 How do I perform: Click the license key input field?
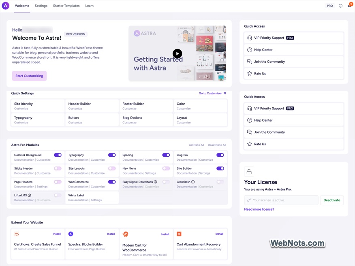[x=281, y=200]
